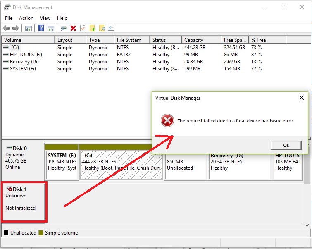Click the Connect/Rescan disk toolbar icon
Viewport: 312px width, 249px height.
(63, 29)
